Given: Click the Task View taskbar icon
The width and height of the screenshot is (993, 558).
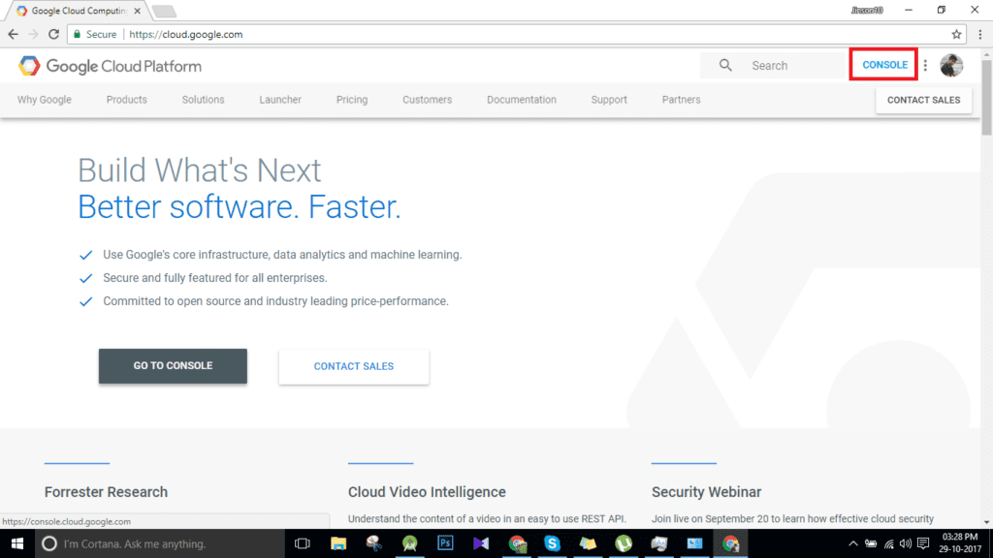Looking at the screenshot, I should coord(303,543).
